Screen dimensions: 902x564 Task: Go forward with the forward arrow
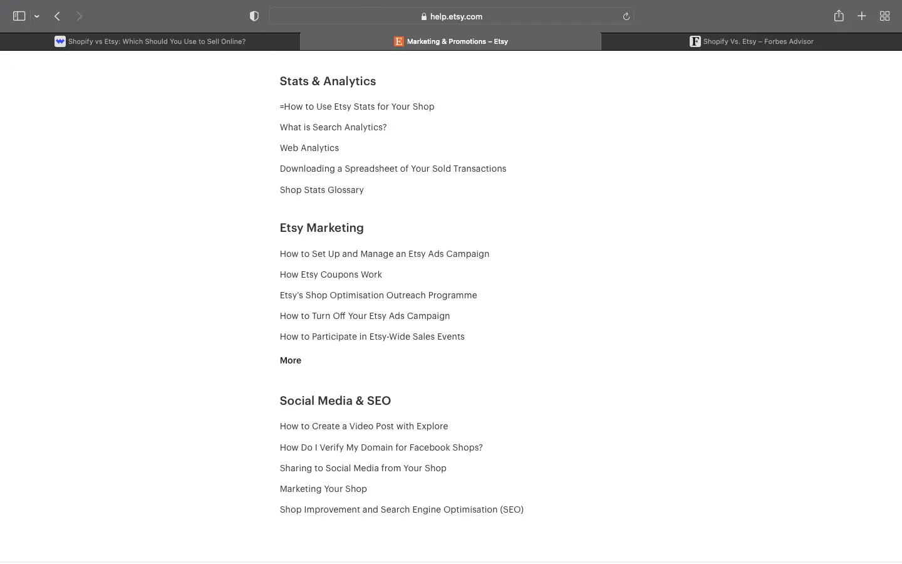80,16
